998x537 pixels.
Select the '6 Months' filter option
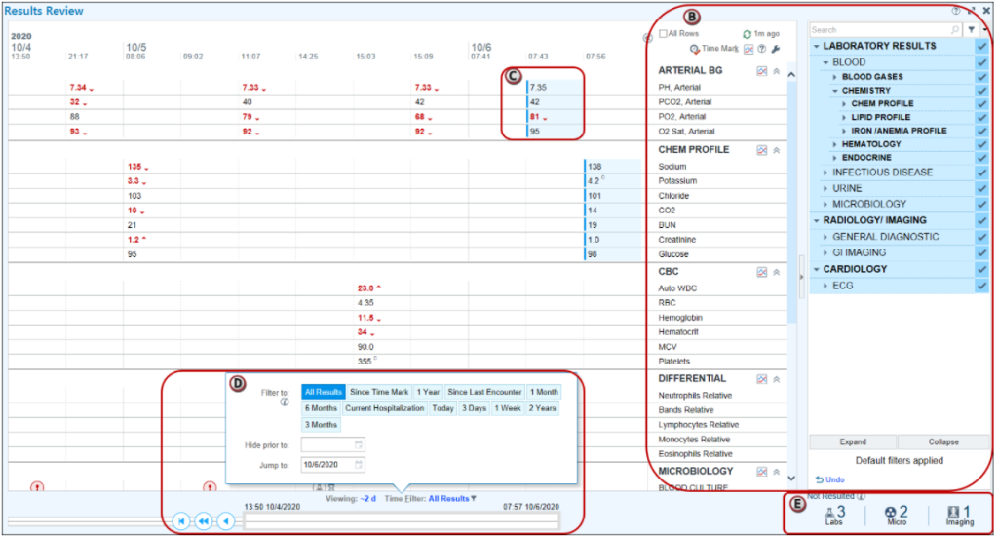321,408
